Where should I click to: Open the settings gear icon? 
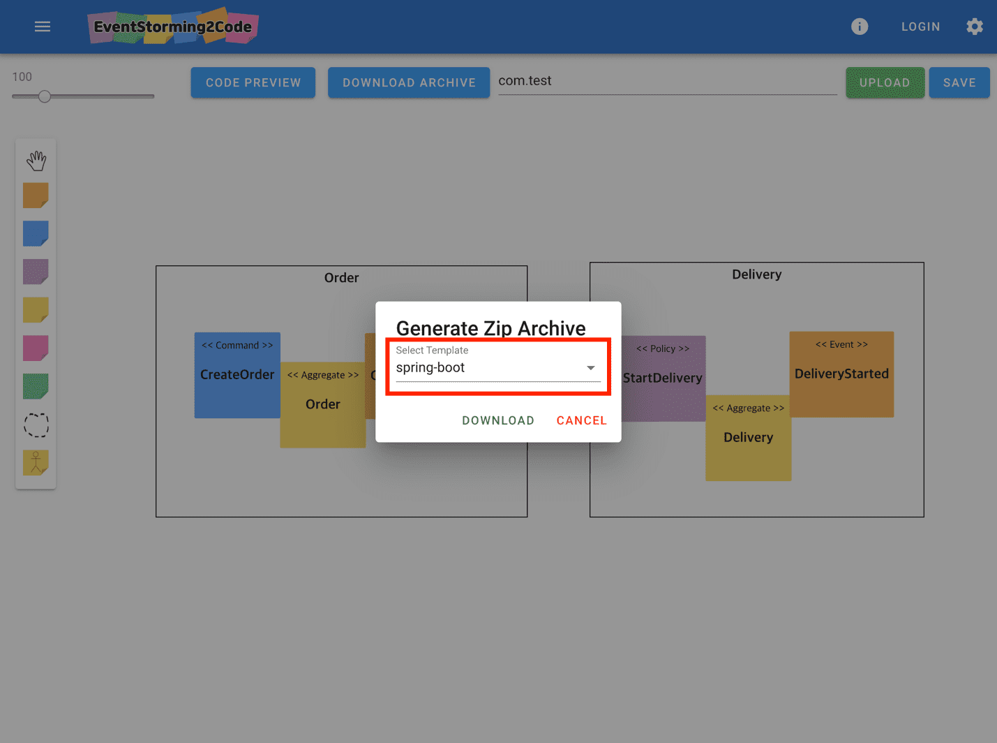(975, 27)
